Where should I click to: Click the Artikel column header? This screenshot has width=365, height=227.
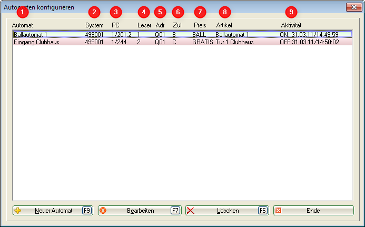coord(224,25)
